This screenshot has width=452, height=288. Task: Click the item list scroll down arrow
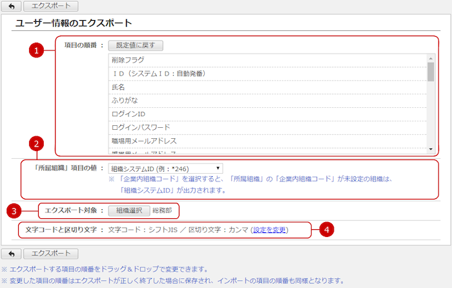431,149
